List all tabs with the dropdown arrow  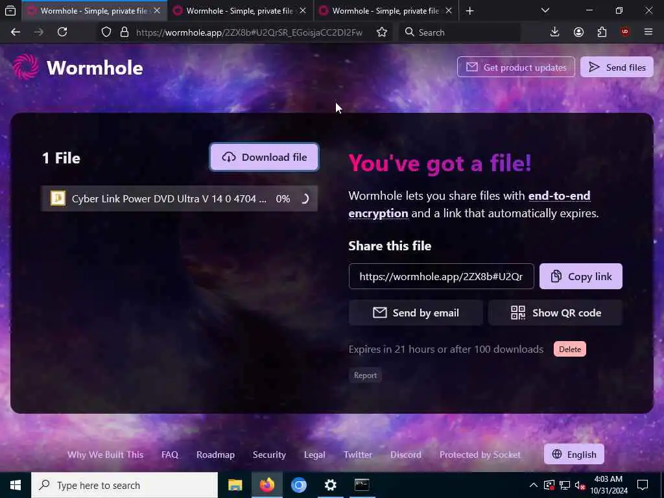tap(545, 10)
